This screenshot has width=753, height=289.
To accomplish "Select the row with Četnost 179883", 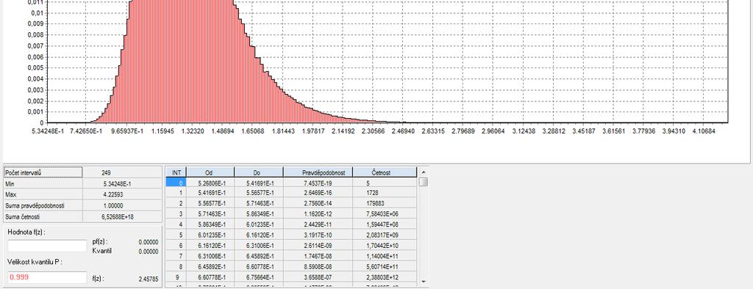I will (291, 203).
